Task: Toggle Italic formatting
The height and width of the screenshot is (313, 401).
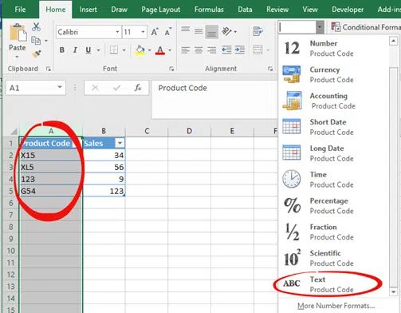Action: click(x=75, y=50)
